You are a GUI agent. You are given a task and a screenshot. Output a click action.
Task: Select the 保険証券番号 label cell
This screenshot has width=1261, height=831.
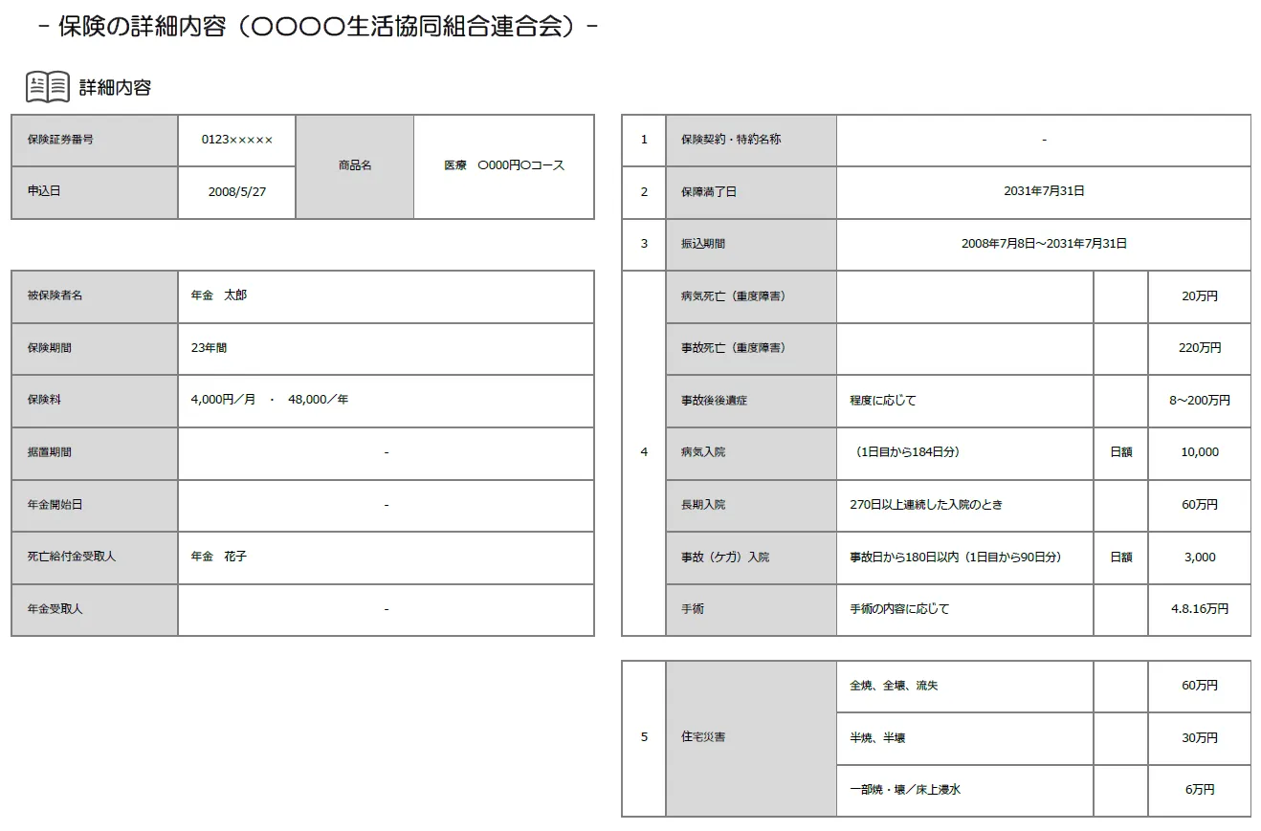point(95,141)
